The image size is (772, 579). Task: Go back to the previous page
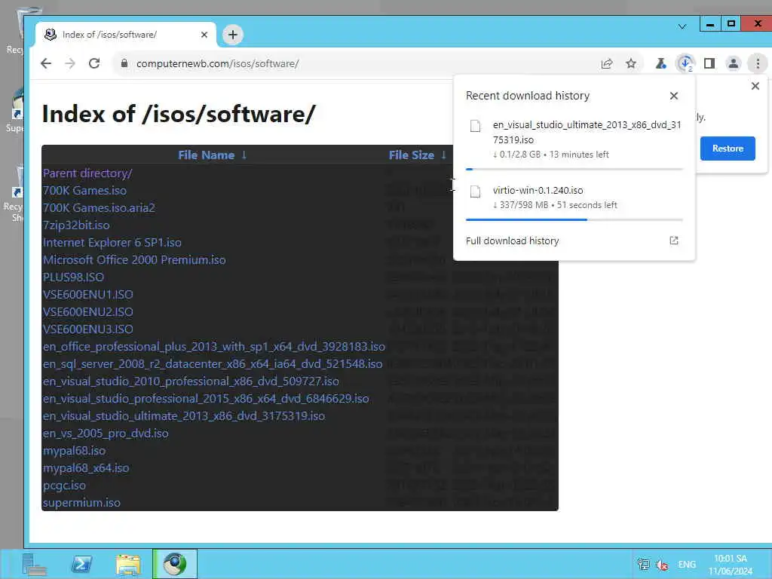tap(46, 63)
